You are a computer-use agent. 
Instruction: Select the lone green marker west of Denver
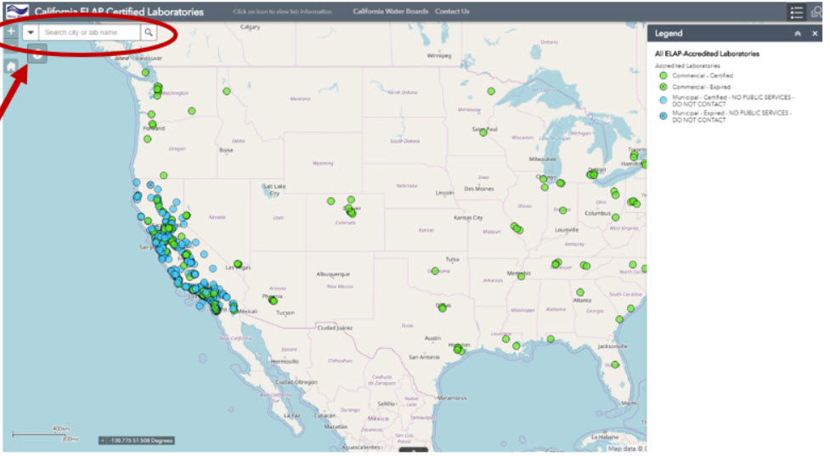(330, 201)
